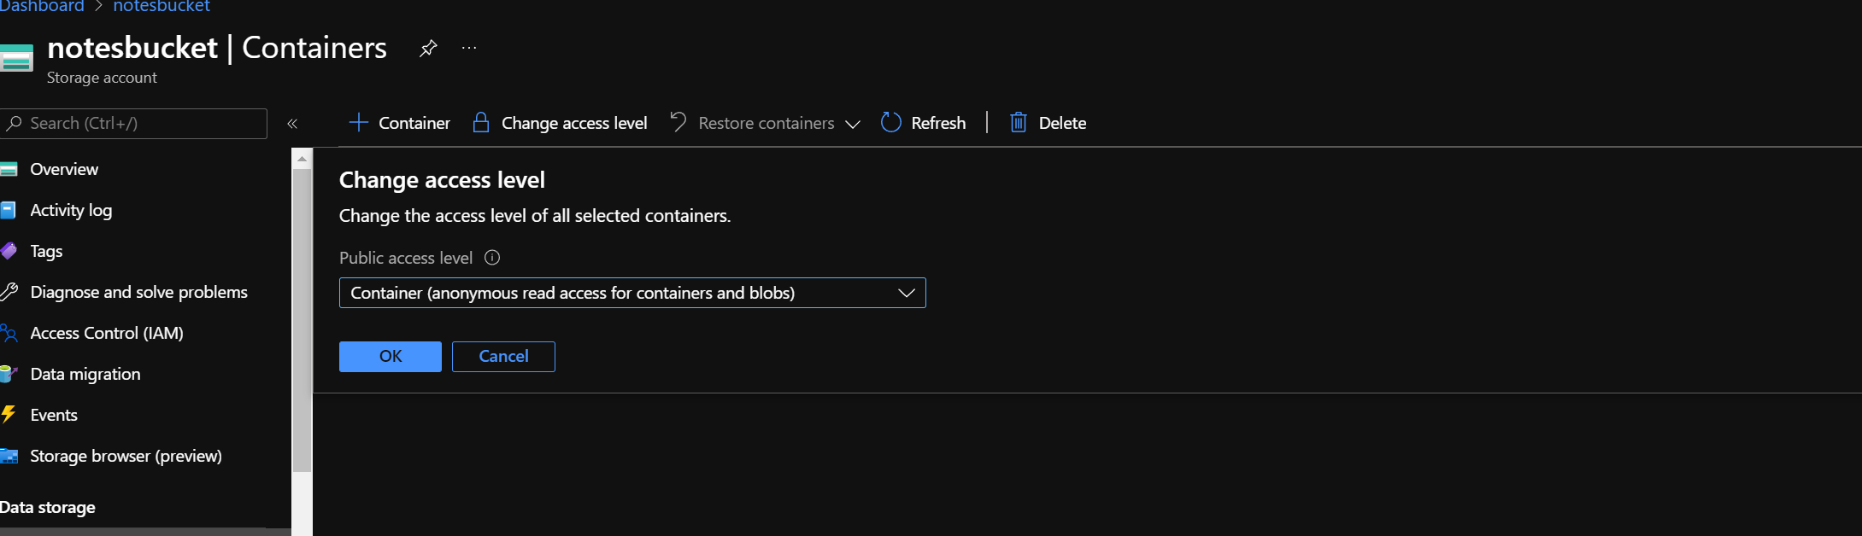Click the Overview icon in sidebar
1862x536 pixels.
9,169
